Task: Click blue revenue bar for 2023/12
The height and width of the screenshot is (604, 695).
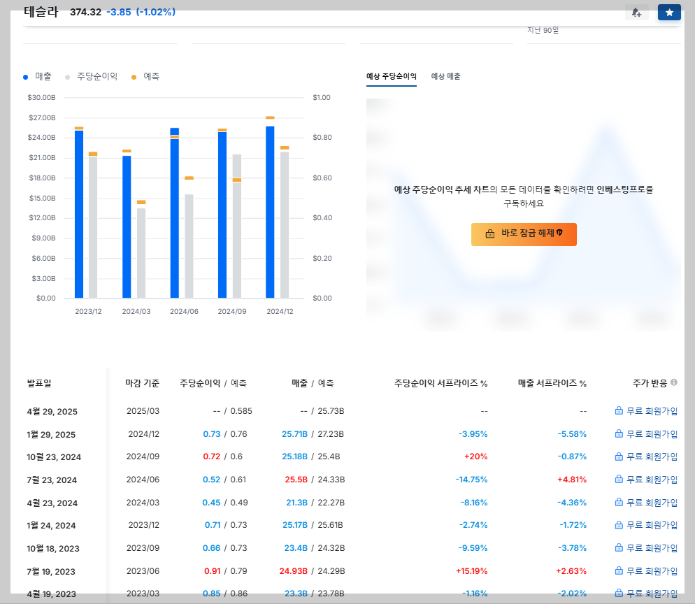Action: click(79, 214)
